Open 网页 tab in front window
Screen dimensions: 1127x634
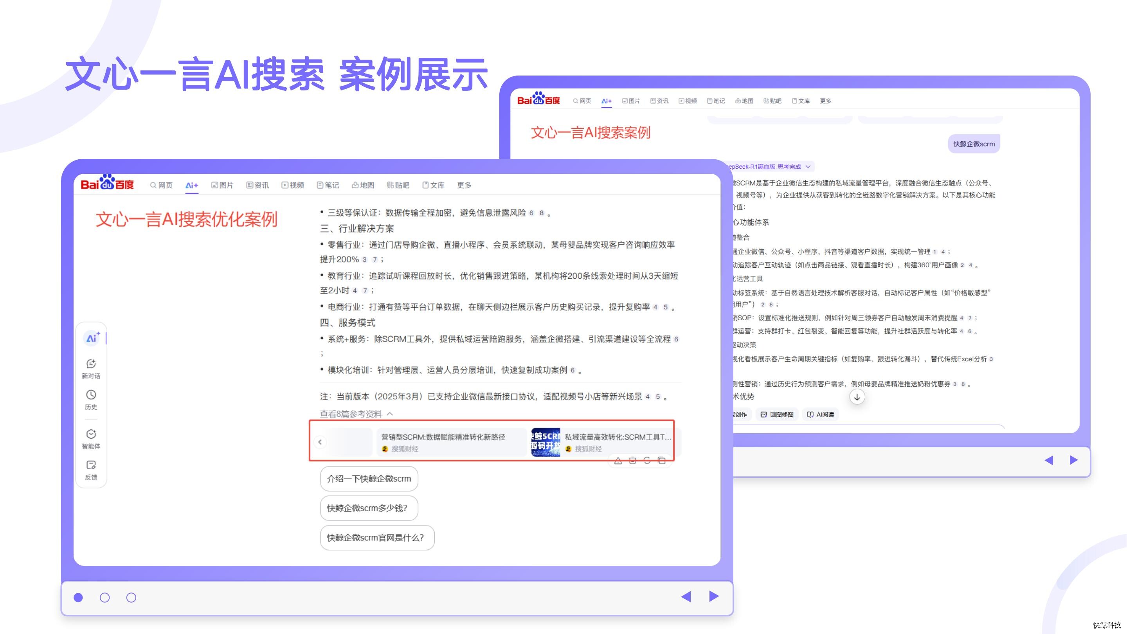click(162, 185)
